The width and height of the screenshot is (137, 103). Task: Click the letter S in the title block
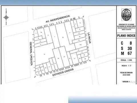122,48
